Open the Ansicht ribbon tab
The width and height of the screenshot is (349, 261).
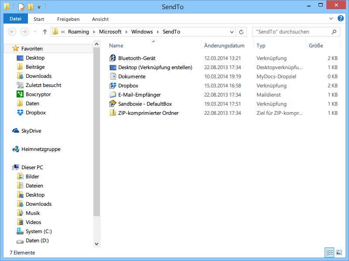click(100, 19)
